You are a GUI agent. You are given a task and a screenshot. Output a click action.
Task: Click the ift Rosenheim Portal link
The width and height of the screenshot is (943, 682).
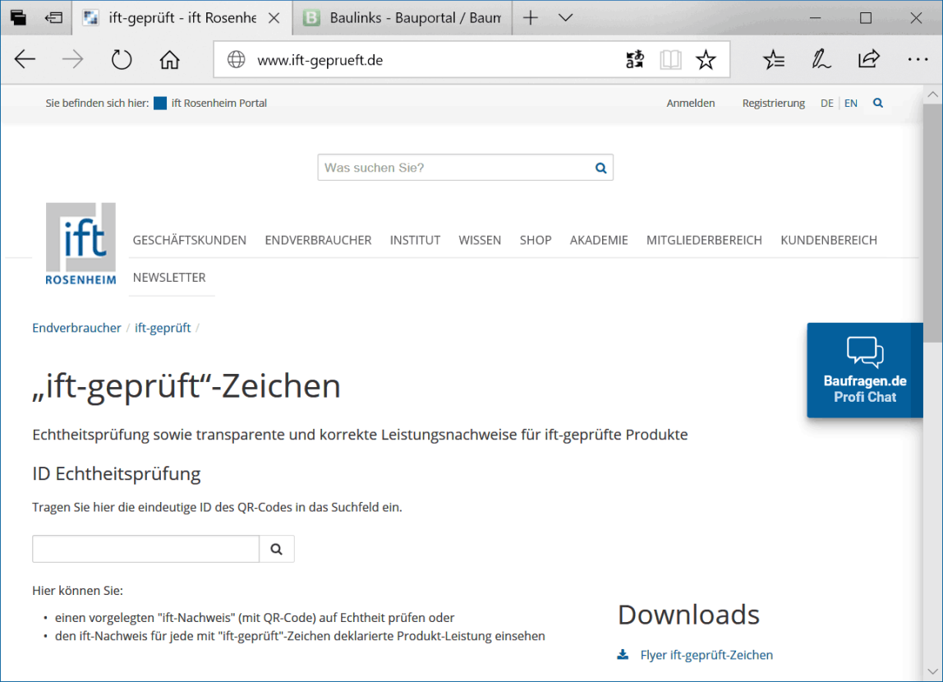click(218, 103)
